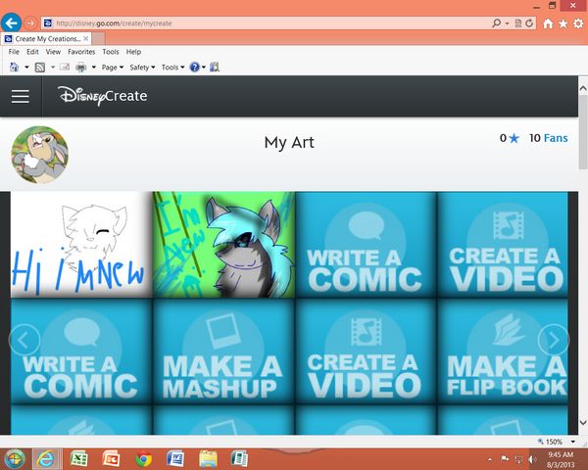This screenshot has width=588, height=470.
Task: Close the Create My Creations tab
Action: pos(86,38)
